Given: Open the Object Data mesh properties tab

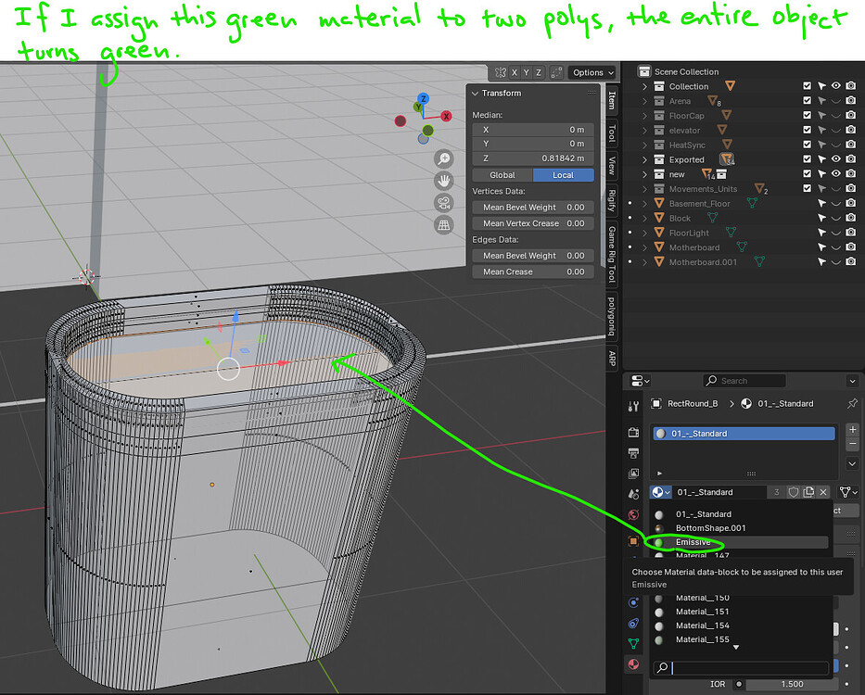Looking at the screenshot, I should [x=633, y=644].
